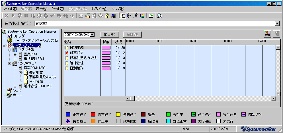
Task: Click the grayed X cancel toolbar icon
Action: [x=7, y=16]
